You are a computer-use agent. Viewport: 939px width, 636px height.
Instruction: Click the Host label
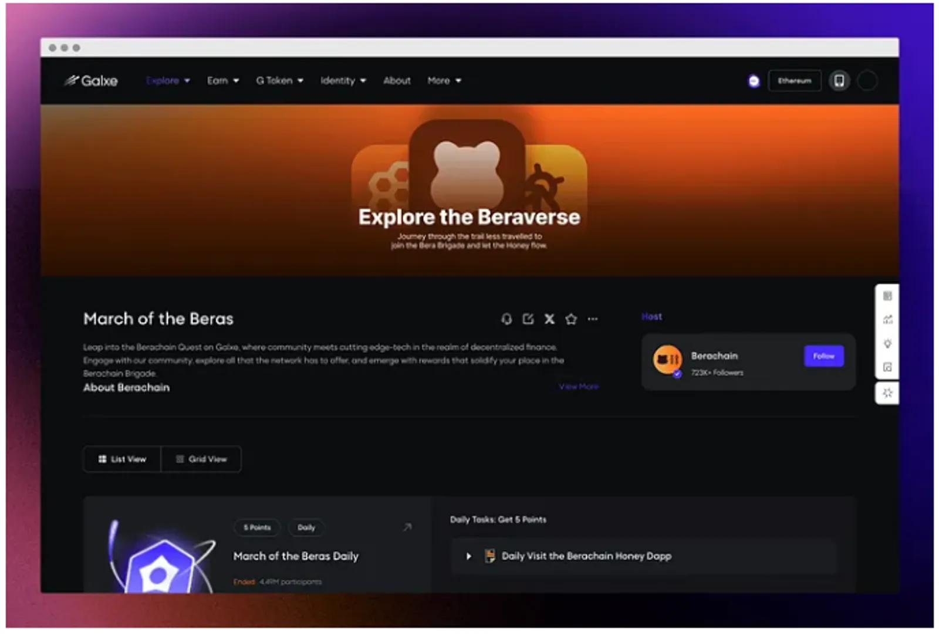651,316
